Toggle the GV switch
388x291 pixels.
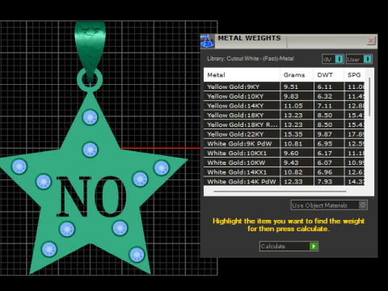click(333, 59)
